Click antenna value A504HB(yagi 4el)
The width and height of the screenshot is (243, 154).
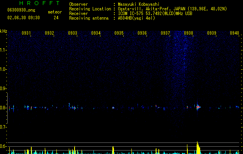click(x=136, y=18)
